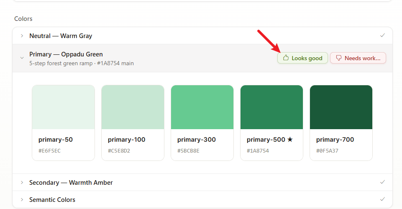Click the Primary — Oppadu Green title
402x209 pixels.
click(66, 54)
